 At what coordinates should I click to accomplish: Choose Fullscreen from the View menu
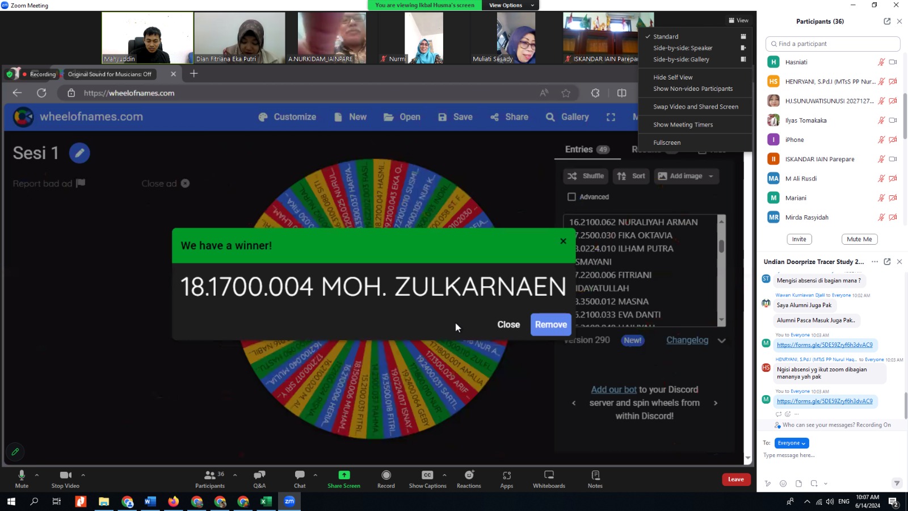(667, 143)
